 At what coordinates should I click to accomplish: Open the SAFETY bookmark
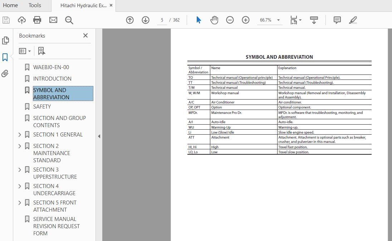click(x=42, y=107)
